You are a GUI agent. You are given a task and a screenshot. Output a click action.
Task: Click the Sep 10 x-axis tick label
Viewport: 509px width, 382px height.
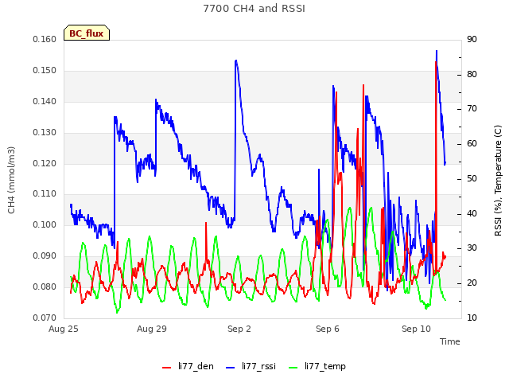point(416,329)
